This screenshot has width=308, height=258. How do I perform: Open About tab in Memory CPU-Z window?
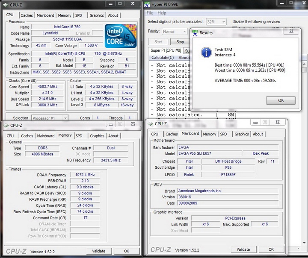(113, 136)
